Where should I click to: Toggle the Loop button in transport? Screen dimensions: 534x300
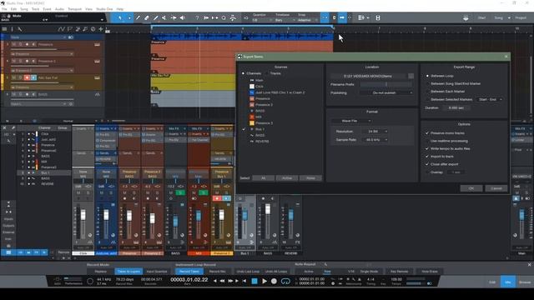[x=285, y=281]
